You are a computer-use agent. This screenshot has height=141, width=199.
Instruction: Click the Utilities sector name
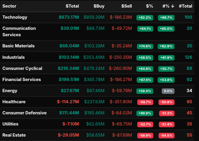click(10, 124)
